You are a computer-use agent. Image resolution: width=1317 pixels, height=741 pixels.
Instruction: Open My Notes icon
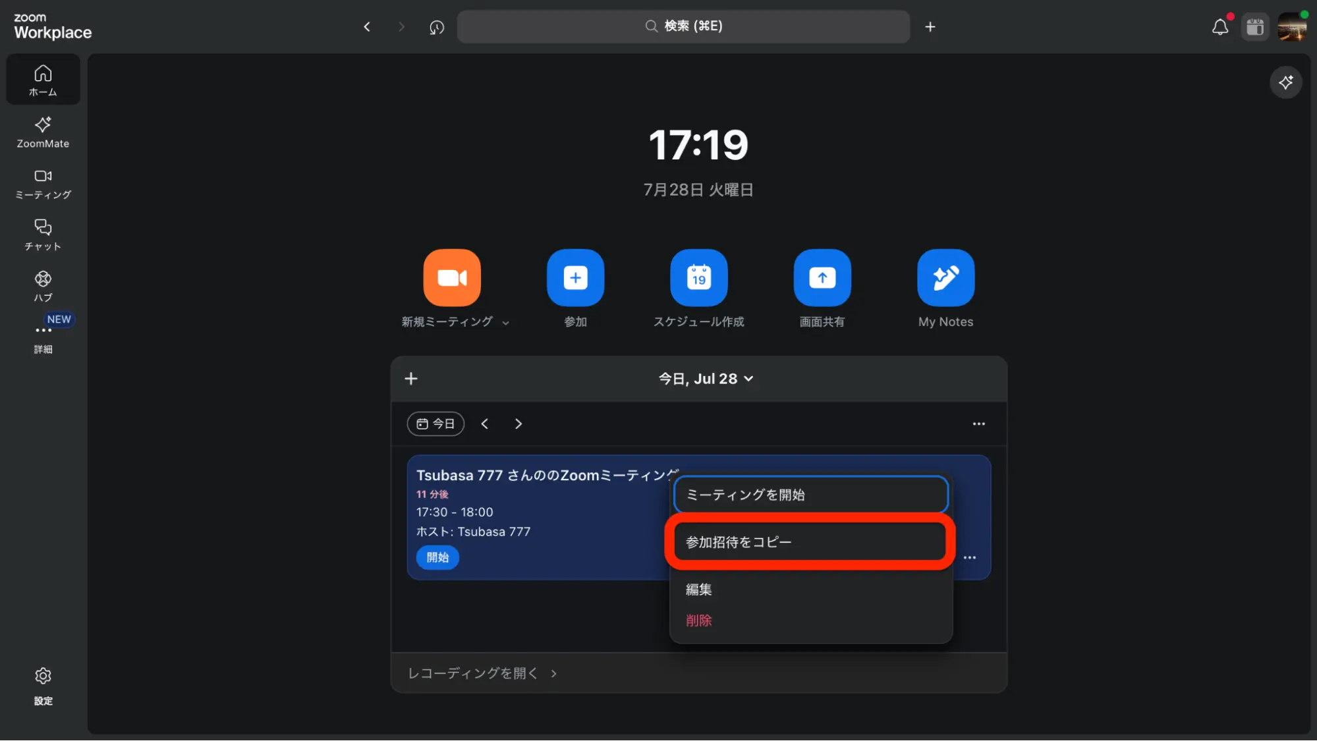tap(945, 277)
